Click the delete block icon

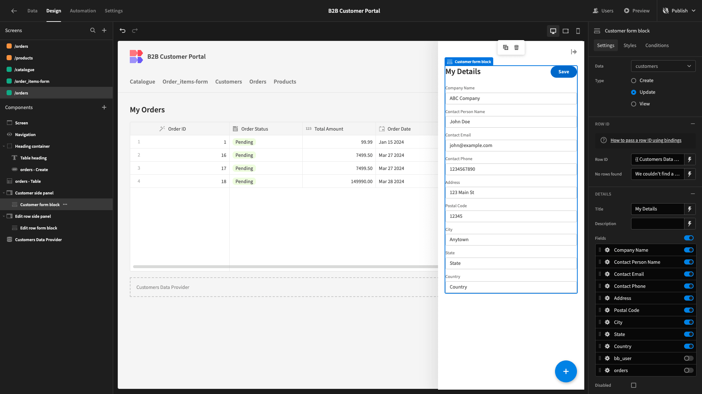(516, 47)
